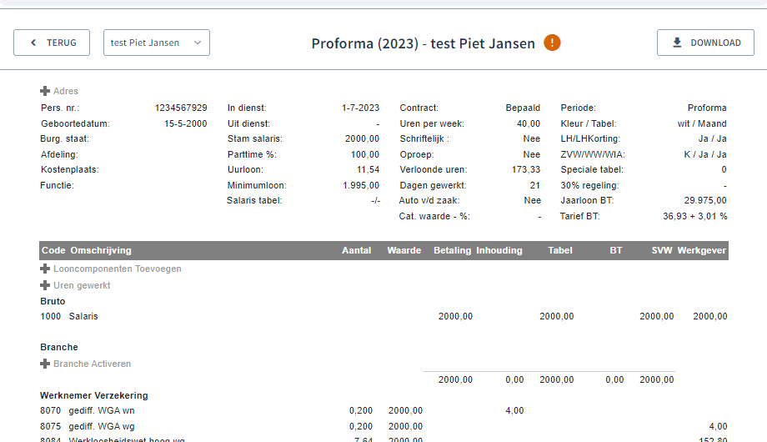Expand the Adres section
The image size is (767, 442).
(x=66, y=91)
